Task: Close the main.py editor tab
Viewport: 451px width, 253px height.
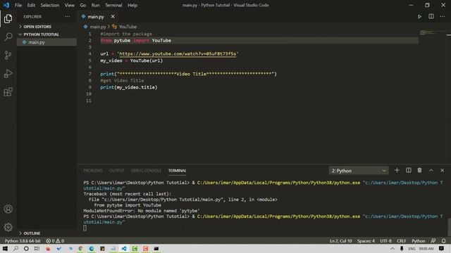Action: point(113,17)
